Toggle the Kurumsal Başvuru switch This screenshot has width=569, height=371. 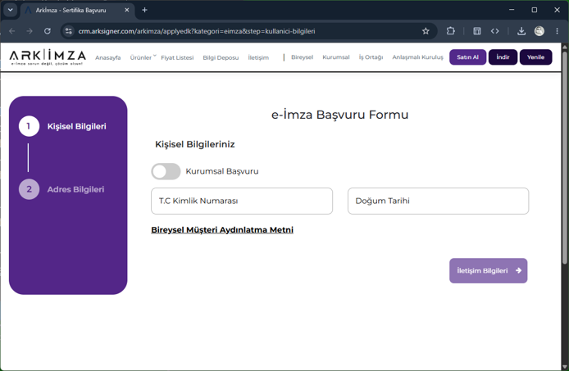tap(166, 171)
